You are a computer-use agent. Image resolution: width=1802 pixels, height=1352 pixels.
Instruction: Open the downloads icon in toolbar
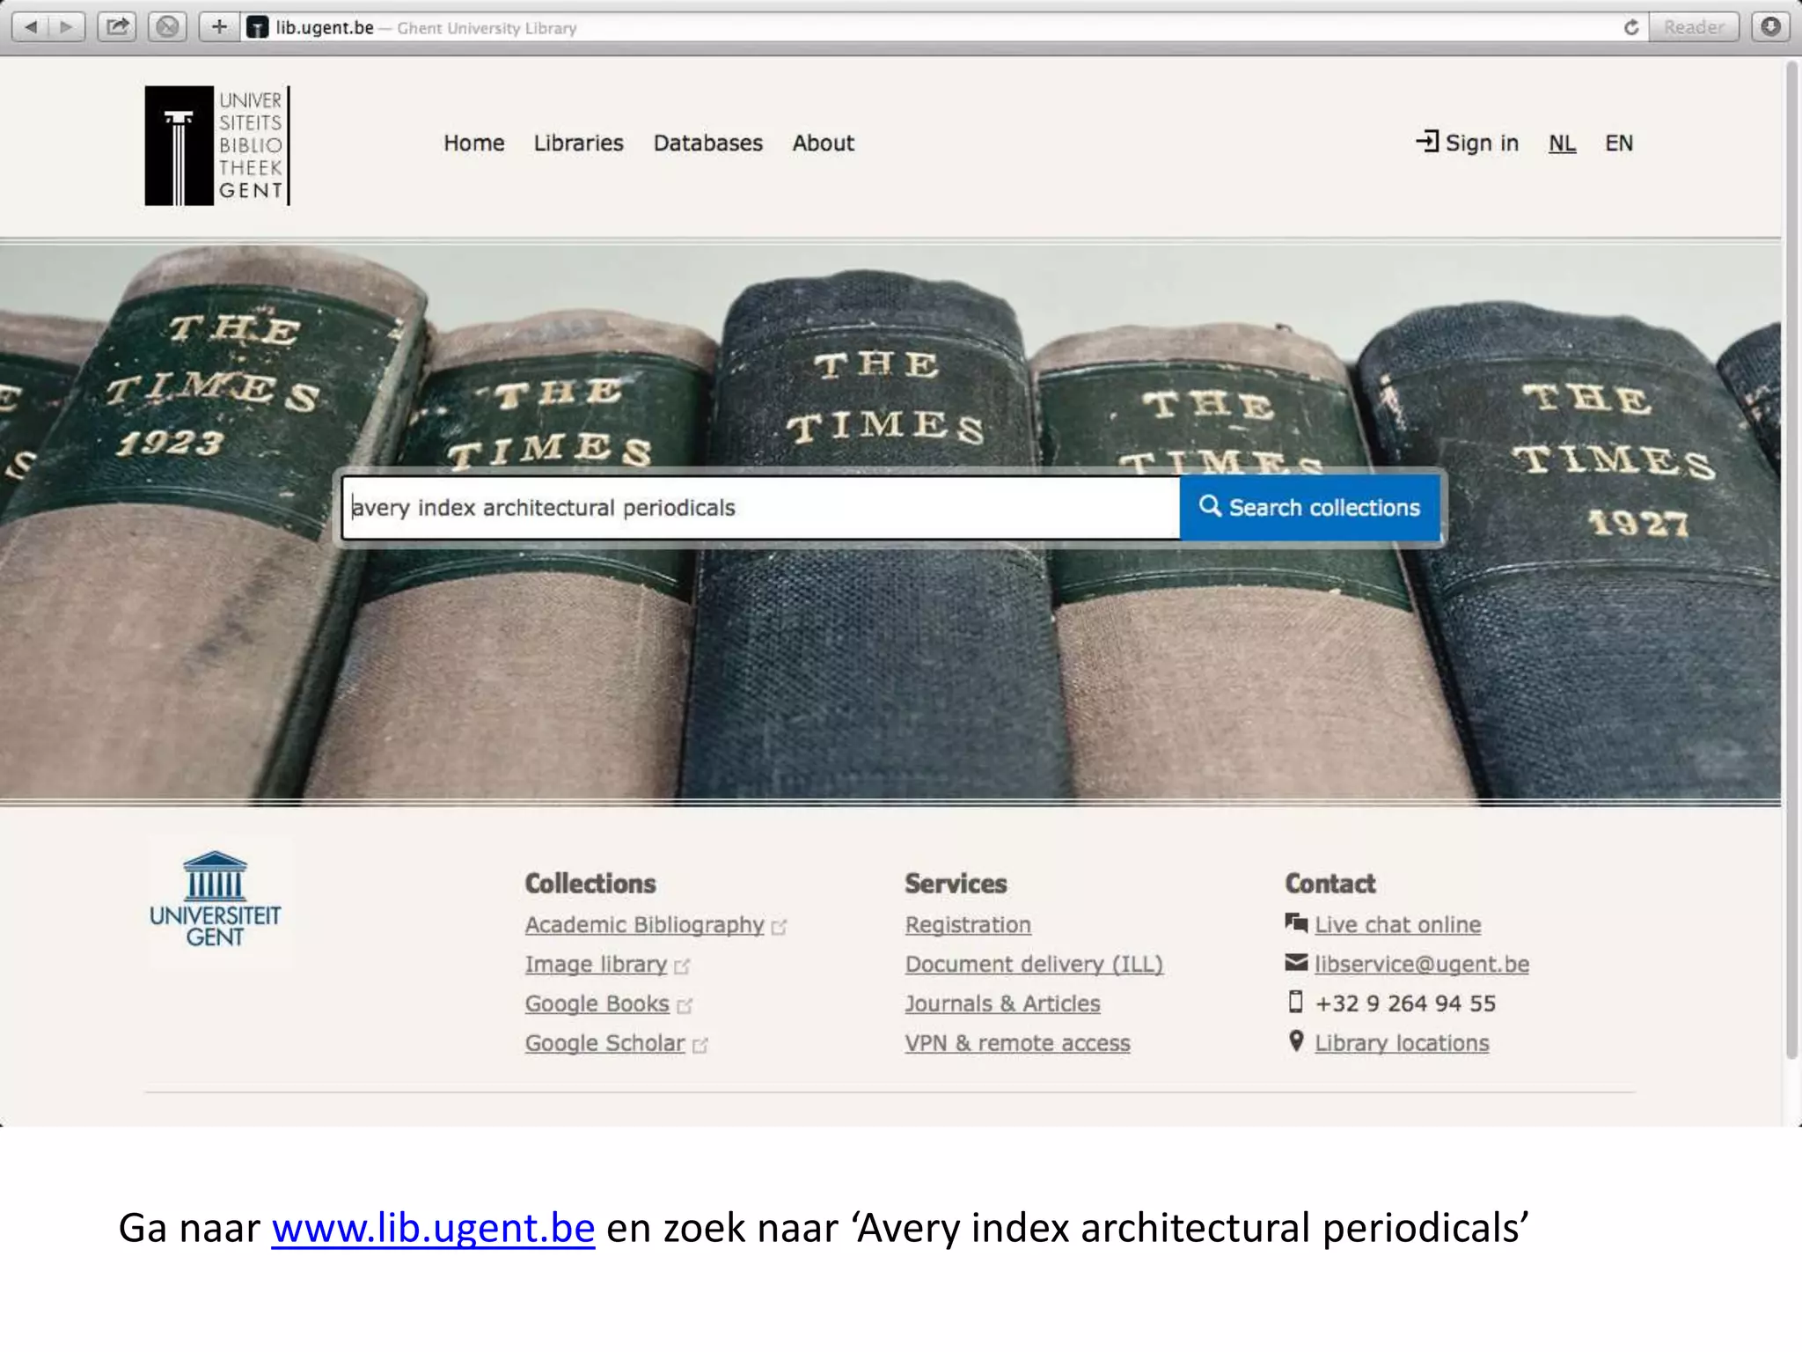click(x=1770, y=26)
